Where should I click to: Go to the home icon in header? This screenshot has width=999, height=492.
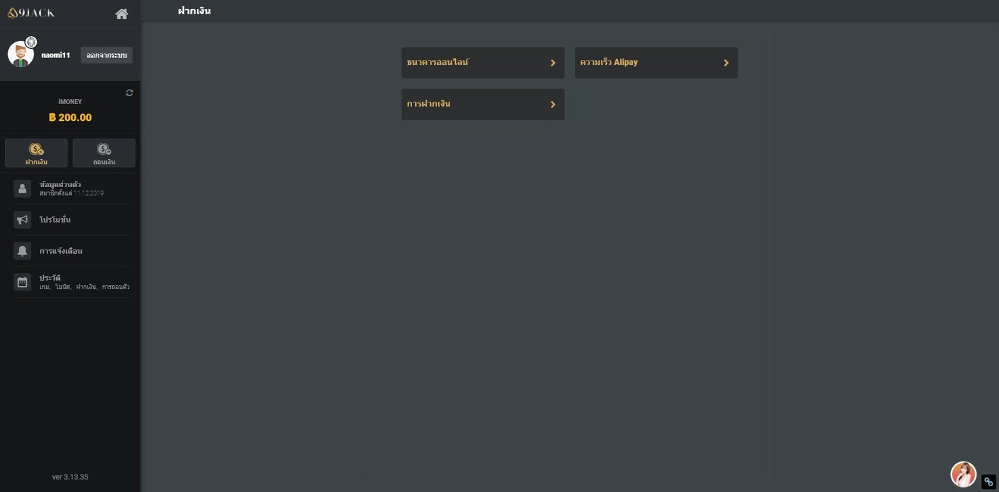(x=122, y=14)
